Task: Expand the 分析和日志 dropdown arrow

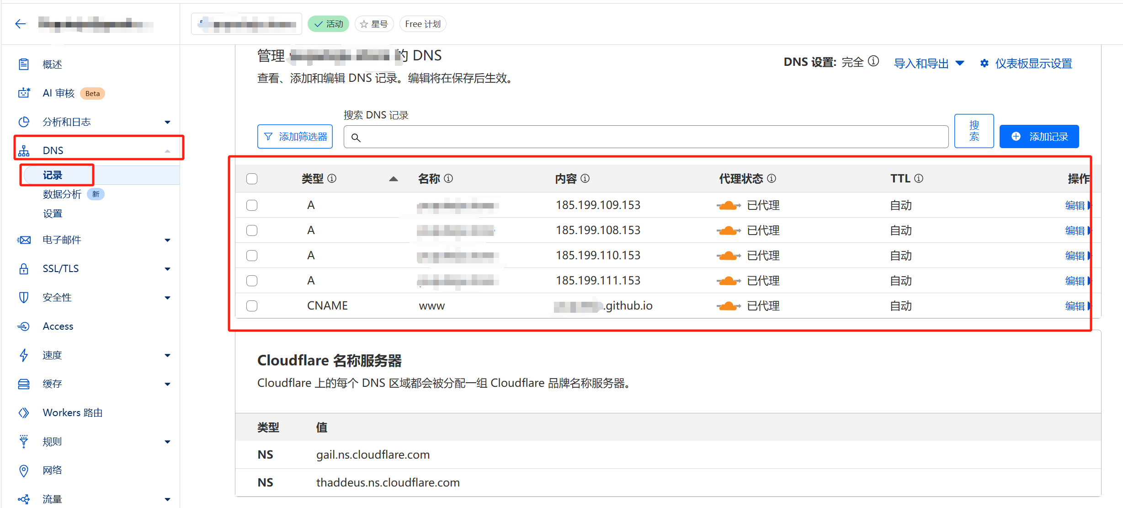Action: tap(167, 122)
